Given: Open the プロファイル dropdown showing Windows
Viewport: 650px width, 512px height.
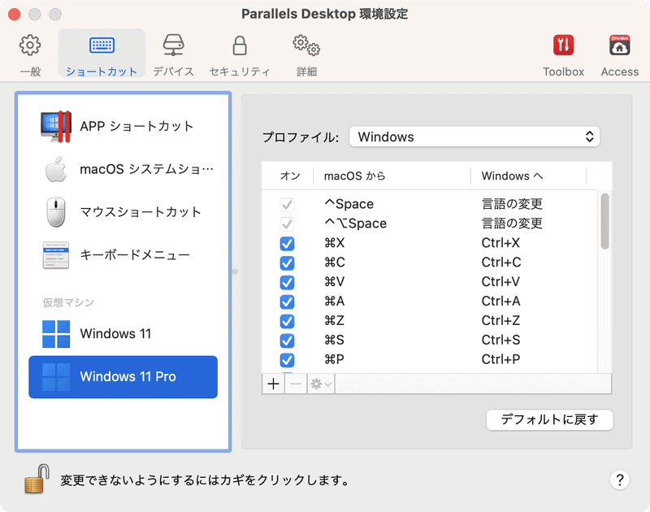Looking at the screenshot, I should click(x=474, y=137).
